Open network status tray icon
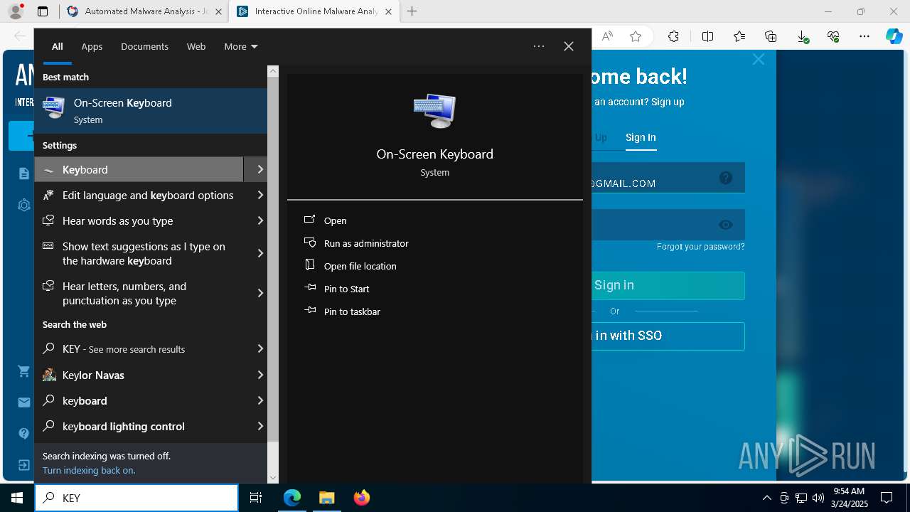Screen dimensions: 910x512 click(x=801, y=498)
